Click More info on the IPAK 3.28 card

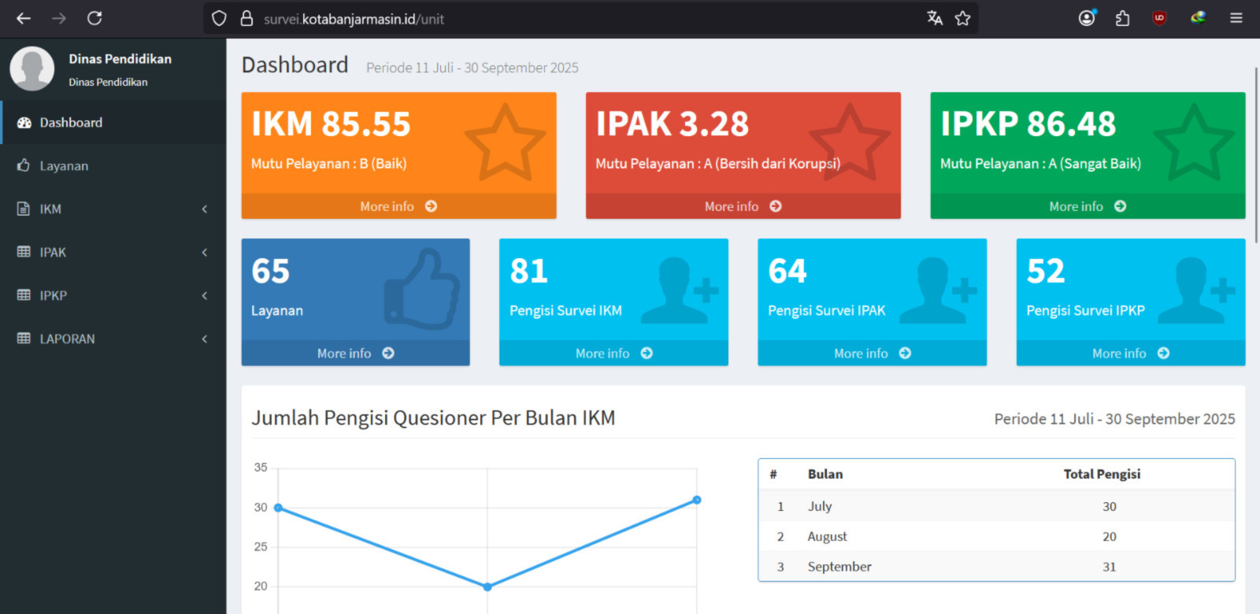[743, 206]
